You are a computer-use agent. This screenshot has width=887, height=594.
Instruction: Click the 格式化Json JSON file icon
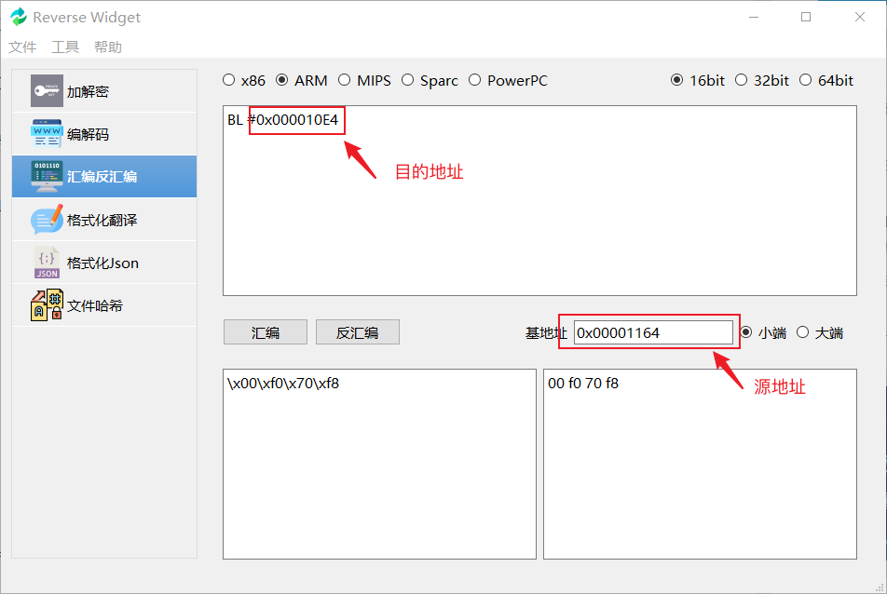click(47, 263)
